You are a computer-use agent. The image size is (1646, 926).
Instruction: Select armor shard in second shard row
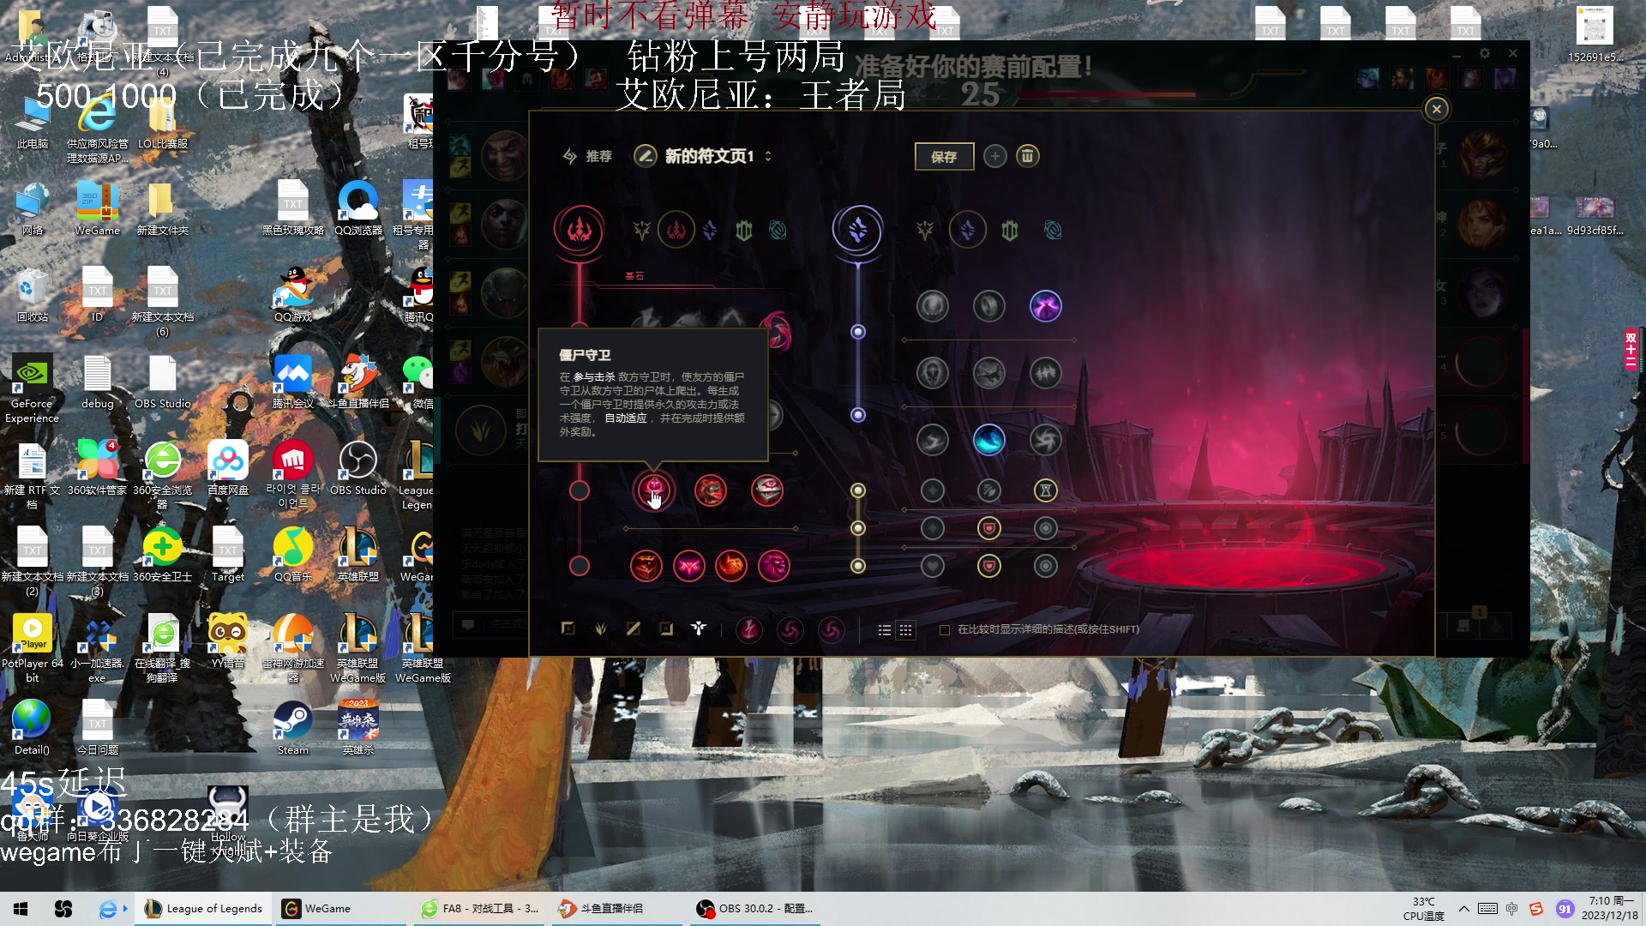(989, 528)
